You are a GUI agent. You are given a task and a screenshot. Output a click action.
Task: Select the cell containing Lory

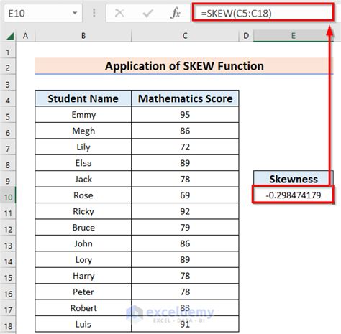point(83,259)
